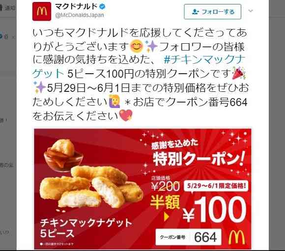The width and height of the screenshot is (285, 251).
Task: Click the small x in the dimmed left background
Action: 13,37
